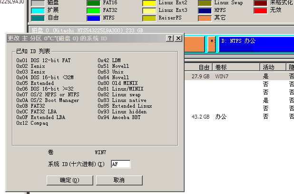The width and height of the screenshot is (294, 194).
Task: Click the 系统 ID hexadecimal input field
Action: (x=120, y=164)
